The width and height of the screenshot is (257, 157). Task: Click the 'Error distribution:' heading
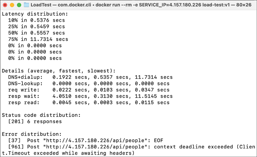pyautogui.click(x=32, y=134)
